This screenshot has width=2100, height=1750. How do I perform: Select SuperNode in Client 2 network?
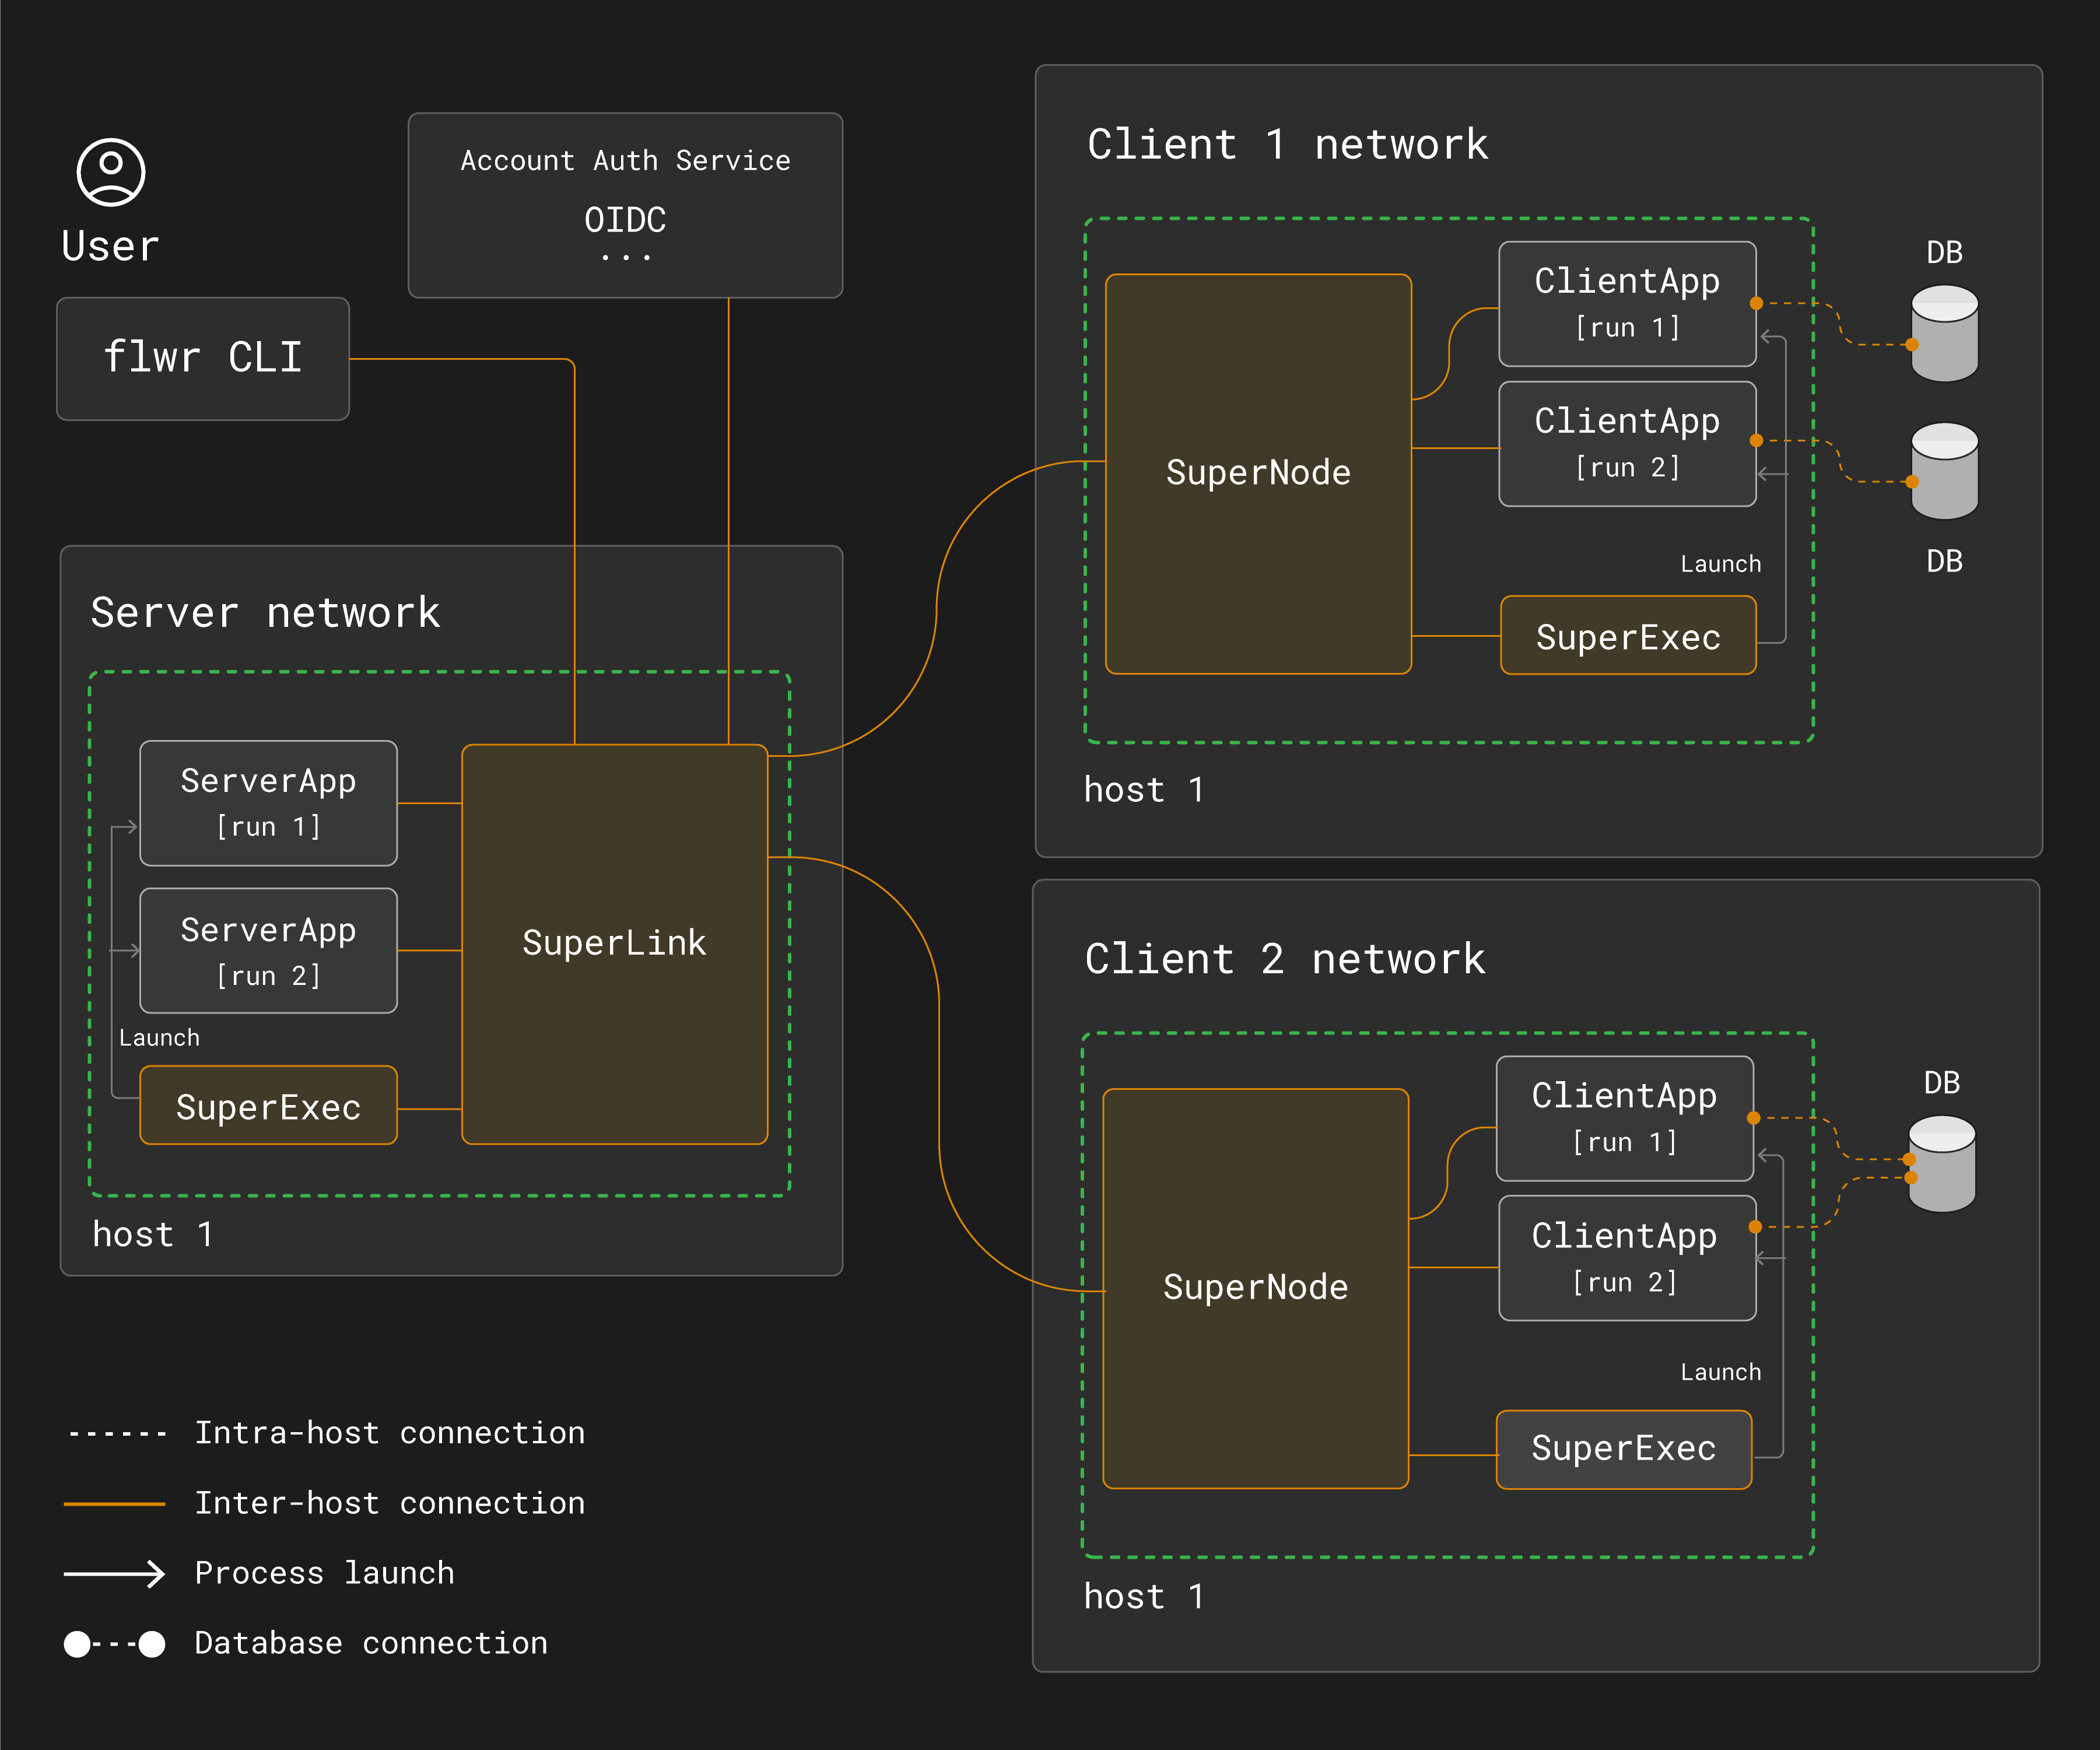pos(1255,1288)
